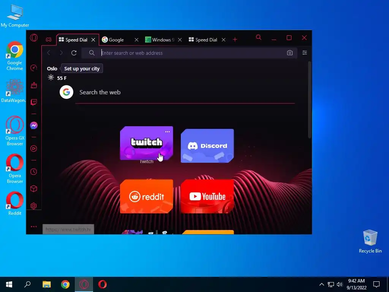Open the DataWagon desktop shortcut
This screenshot has width=389, height=292.
15,91
